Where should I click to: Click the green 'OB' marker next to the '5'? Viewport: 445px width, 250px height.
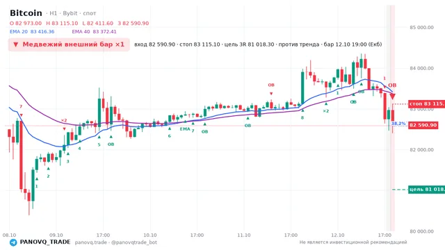(111, 144)
